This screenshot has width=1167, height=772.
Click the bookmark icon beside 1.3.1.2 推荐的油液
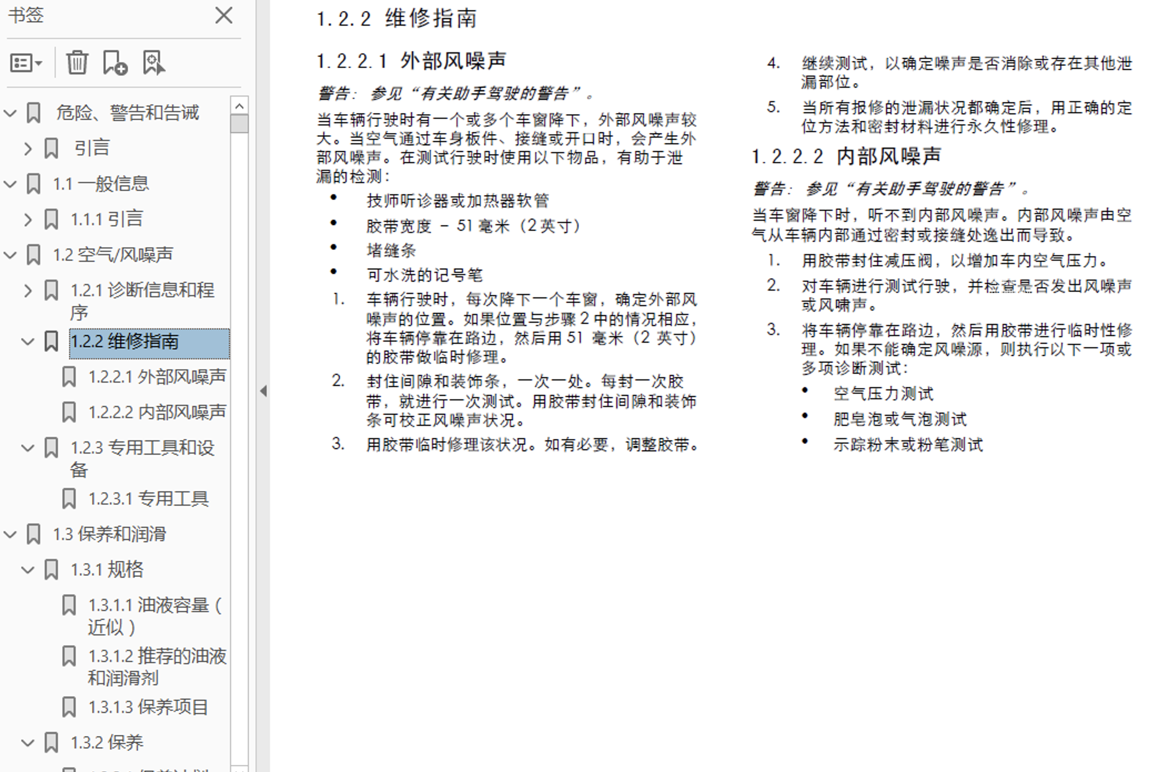click(69, 657)
